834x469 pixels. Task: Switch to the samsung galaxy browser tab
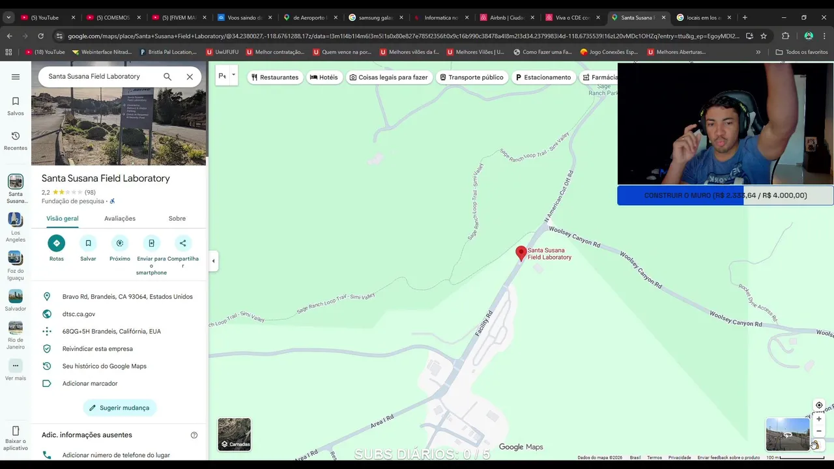(375, 18)
